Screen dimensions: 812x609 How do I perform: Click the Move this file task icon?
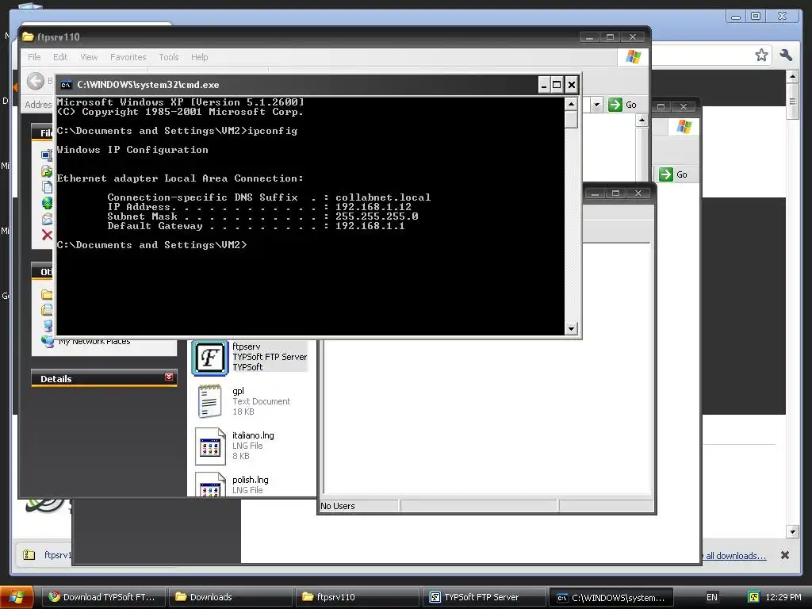[x=47, y=171]
